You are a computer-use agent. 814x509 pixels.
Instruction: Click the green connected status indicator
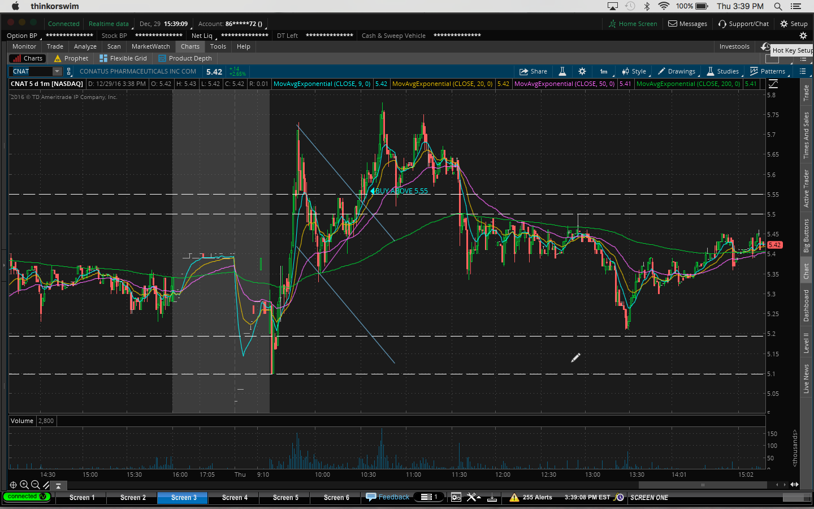coord(26,497)
